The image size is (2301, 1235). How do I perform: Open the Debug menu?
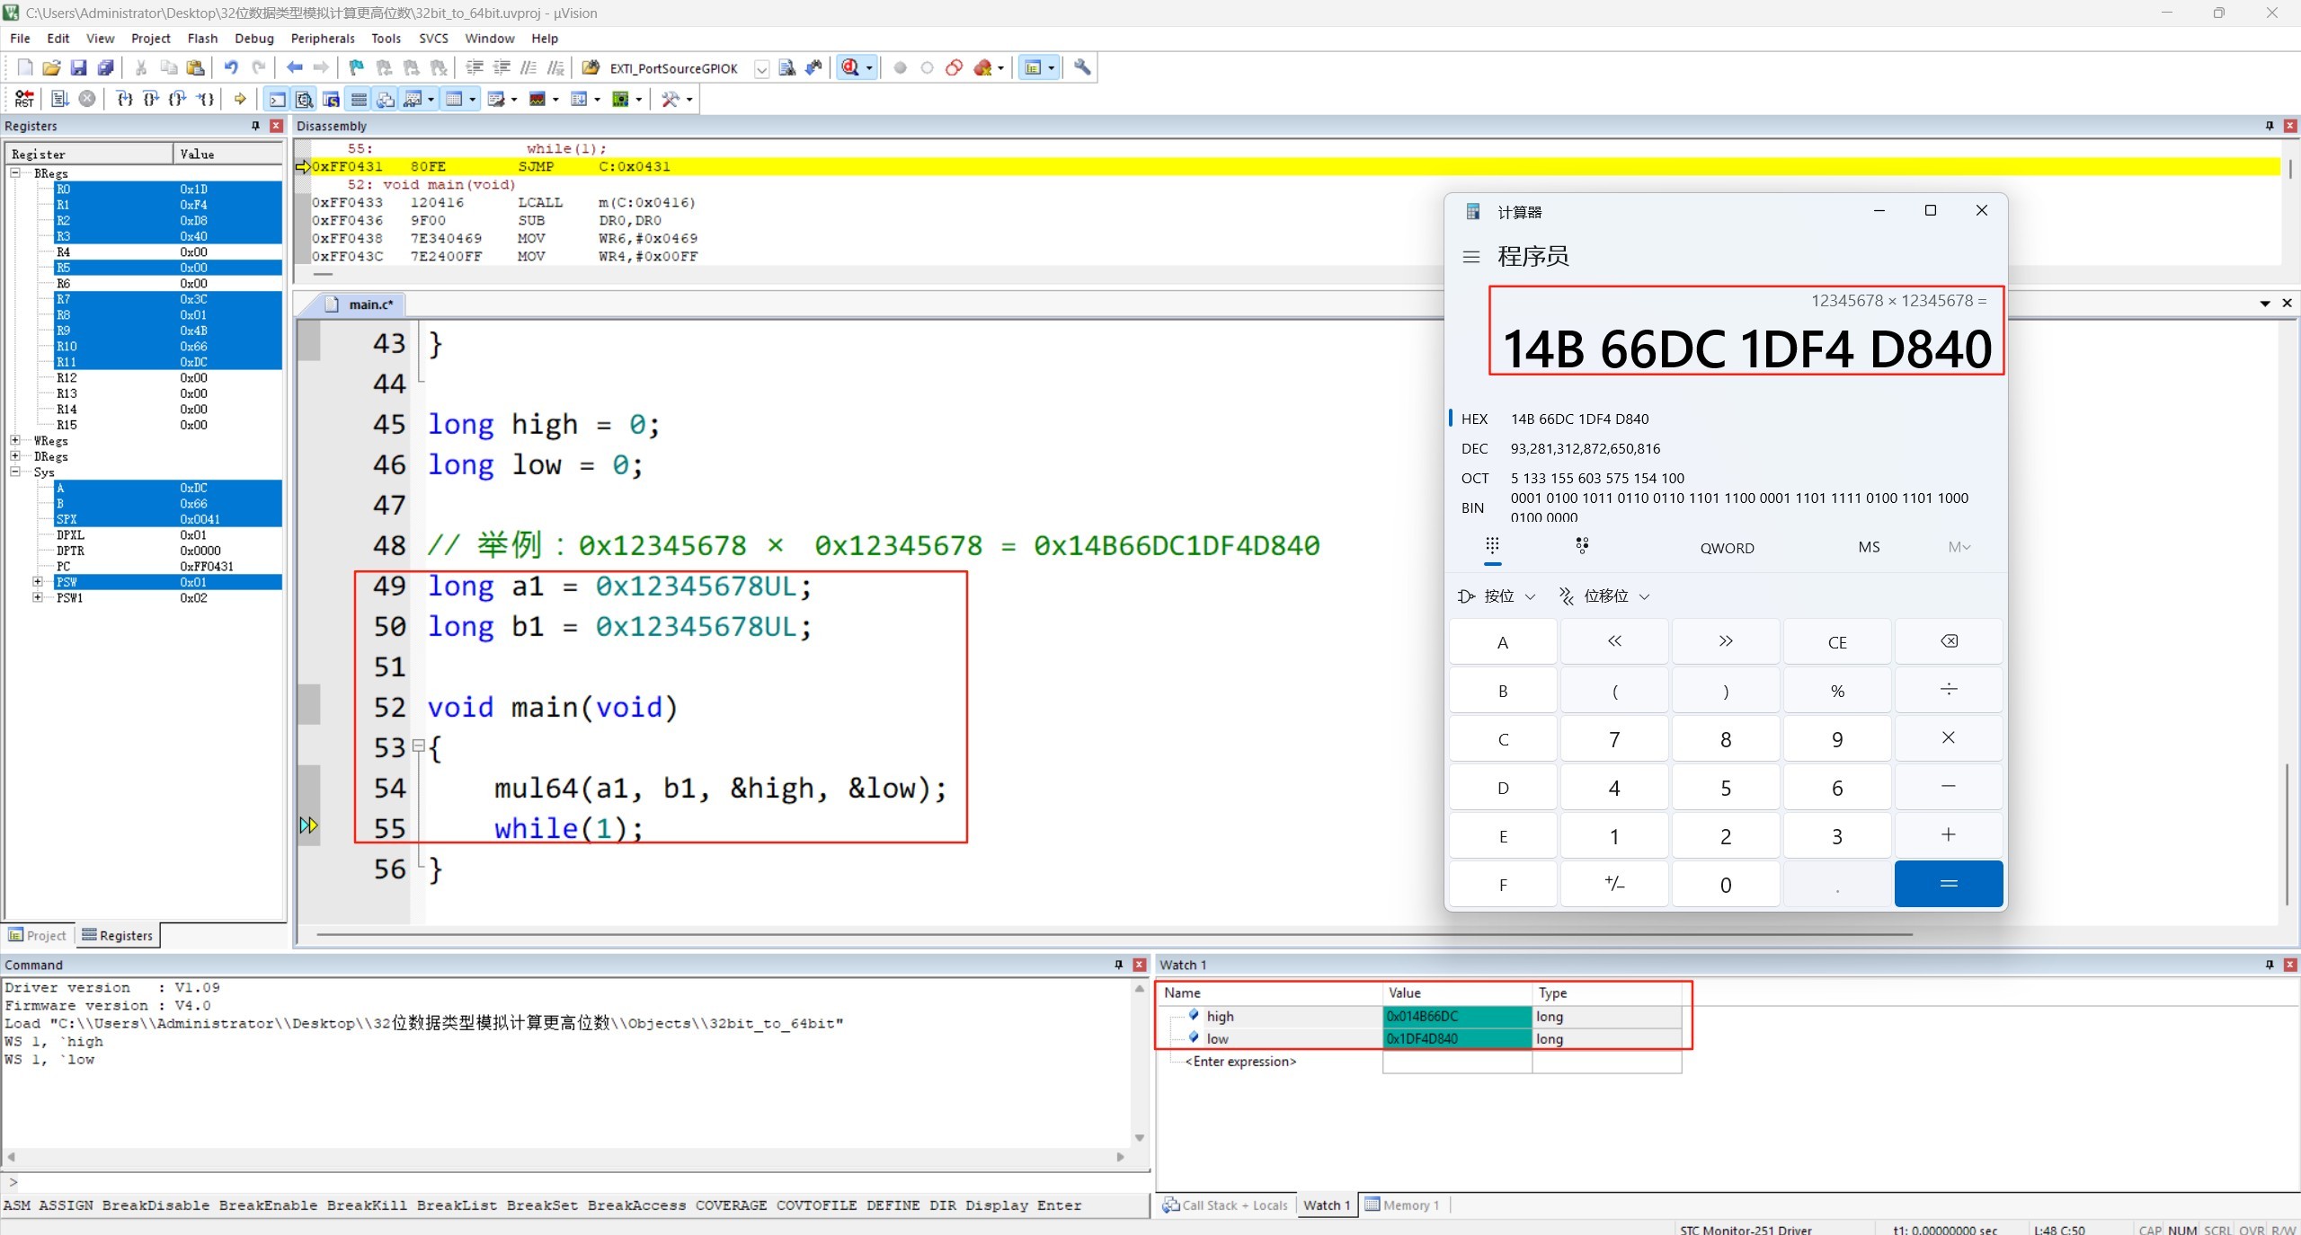[254, 39]
